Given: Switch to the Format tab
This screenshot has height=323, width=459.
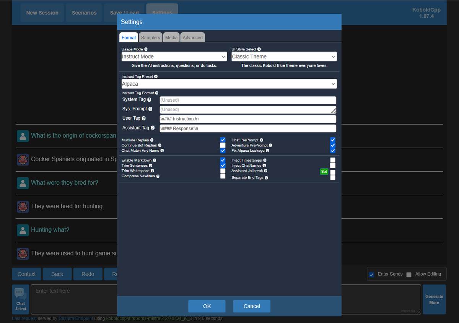Looking at the screenshot, I should click(129, 37).
